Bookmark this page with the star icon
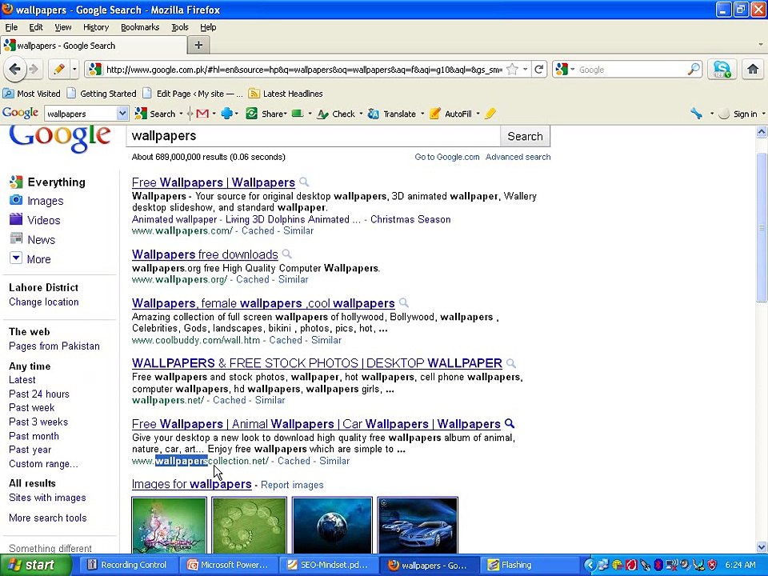Screen dimensions: 768x576 pyautogui.click(x=512, y=70)
